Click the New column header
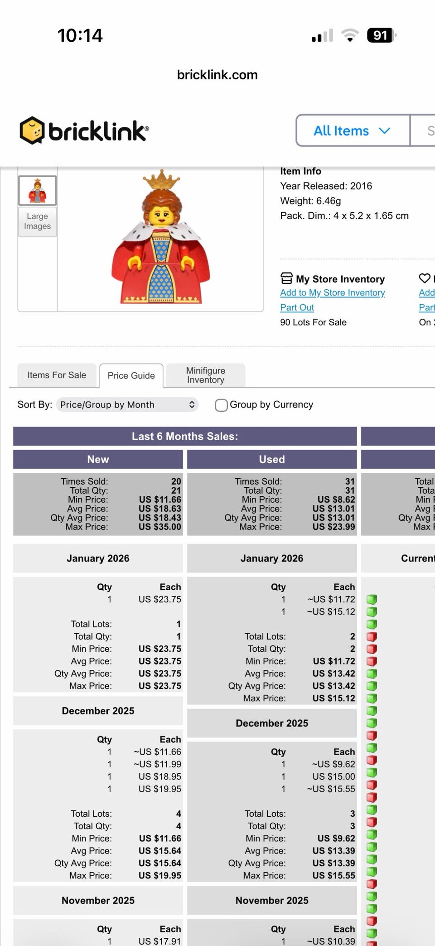 [98, 459]
